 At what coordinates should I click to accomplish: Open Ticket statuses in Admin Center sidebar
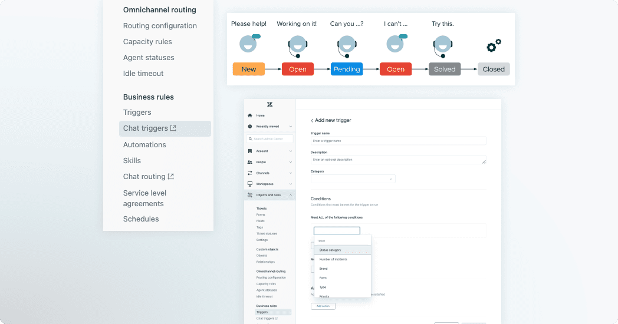coord(267,233)
